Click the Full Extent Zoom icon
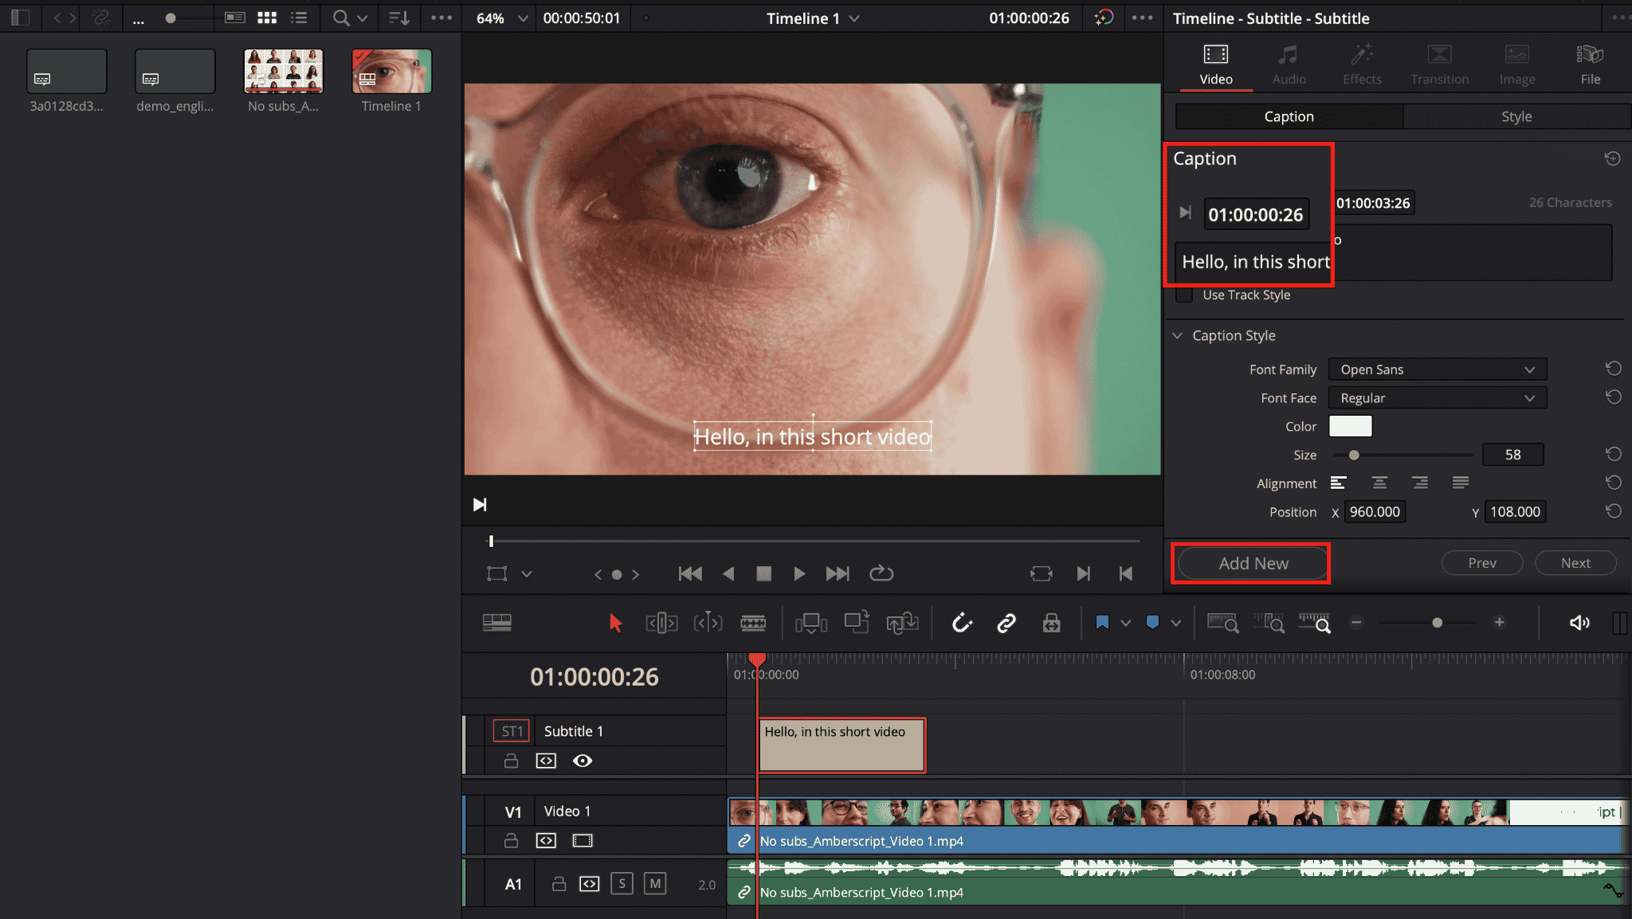Viewport: 1632px width, 919px height. pyautogui.click(x=1222, y=623)
